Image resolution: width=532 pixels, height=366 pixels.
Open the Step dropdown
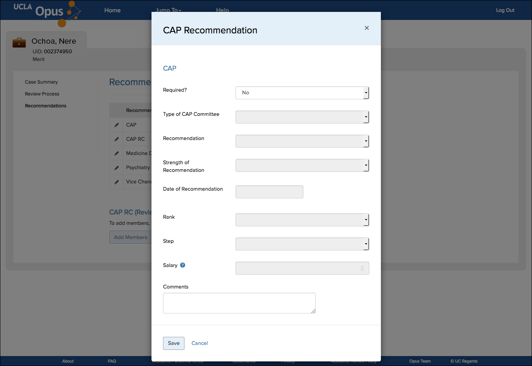[302, 244]
